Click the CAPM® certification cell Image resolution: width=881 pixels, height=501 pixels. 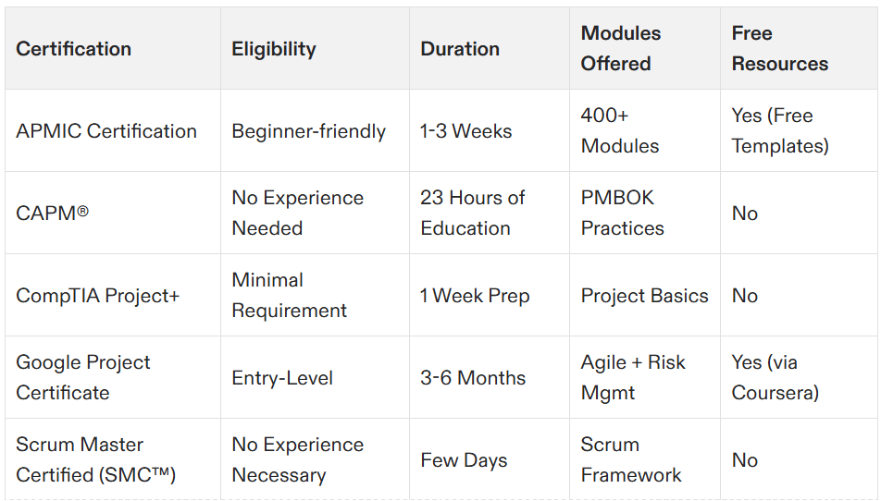[112, 213]
